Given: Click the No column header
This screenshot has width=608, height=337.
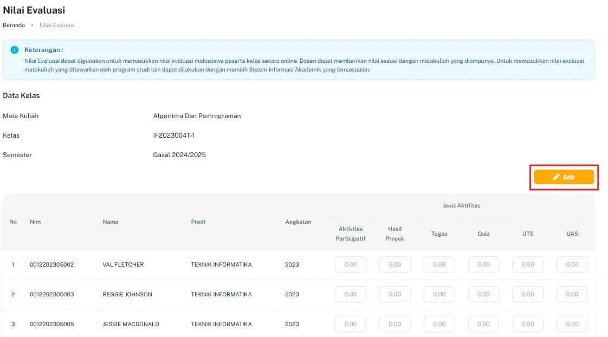Looking at the screenshot, I should pyautogui.click(x=13, y=222).
